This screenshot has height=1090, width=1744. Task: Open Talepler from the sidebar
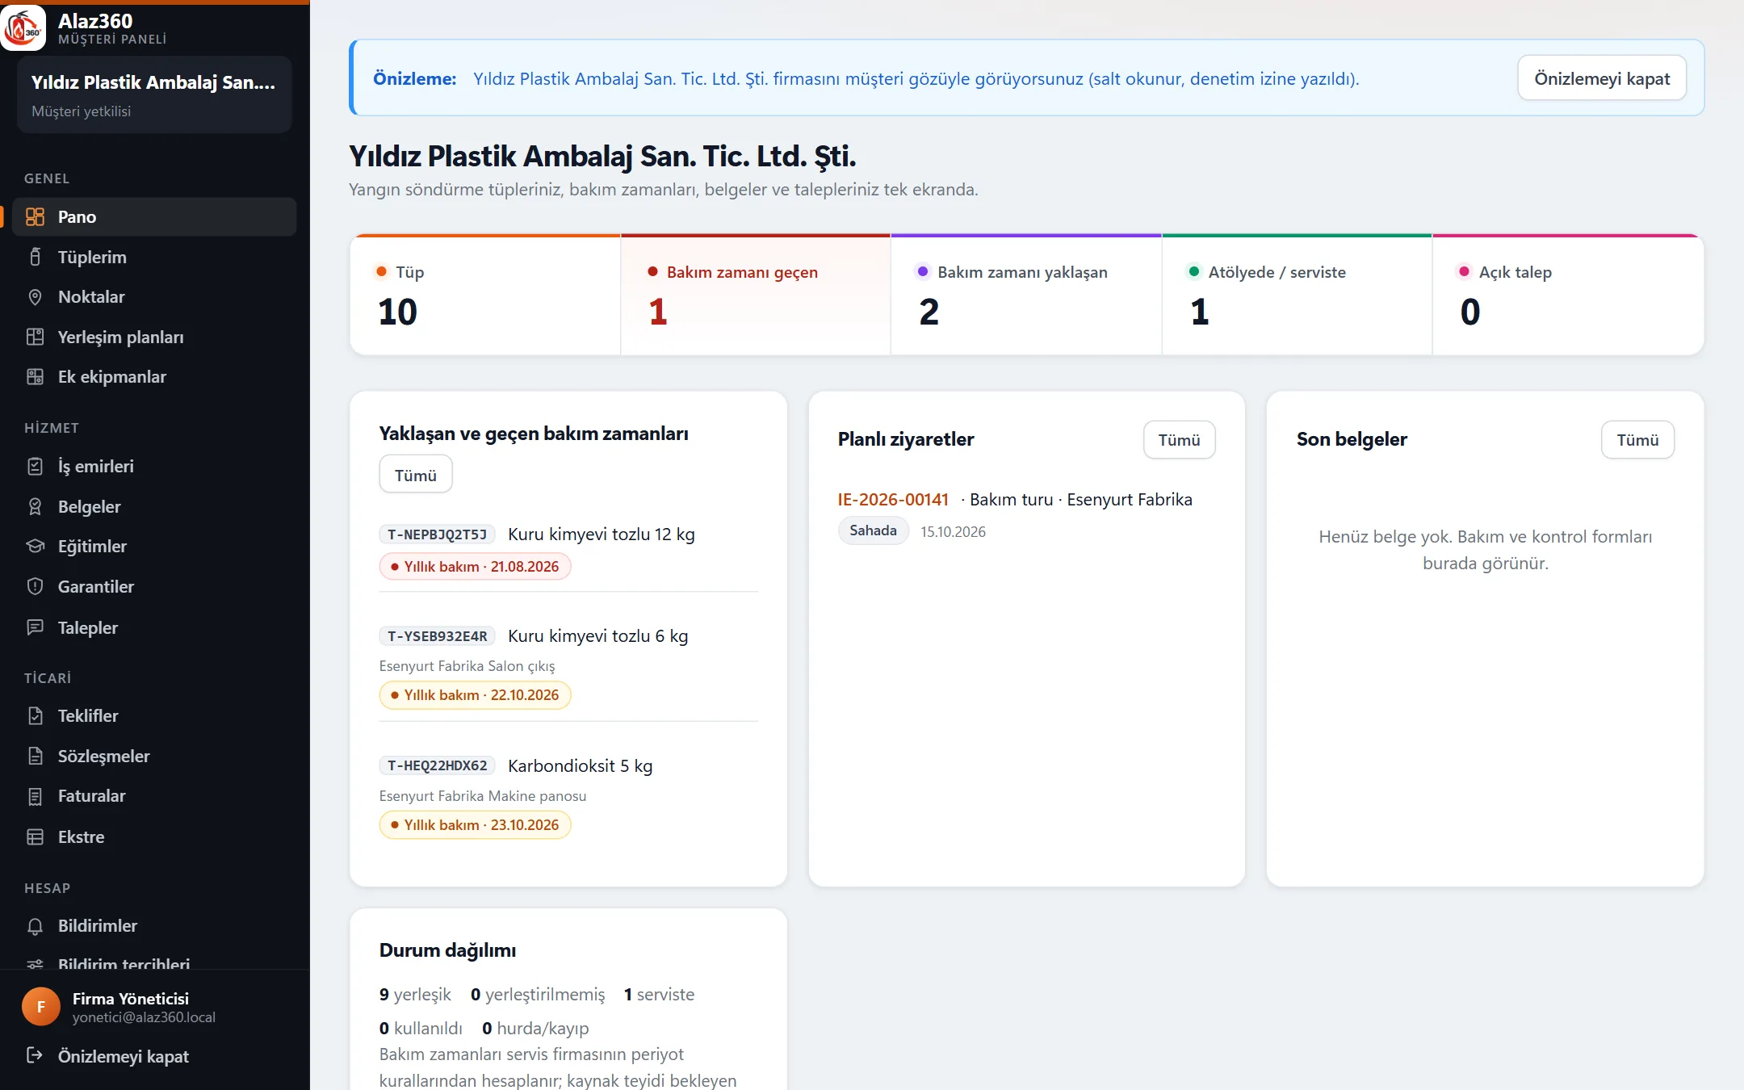tap(154, 627)
